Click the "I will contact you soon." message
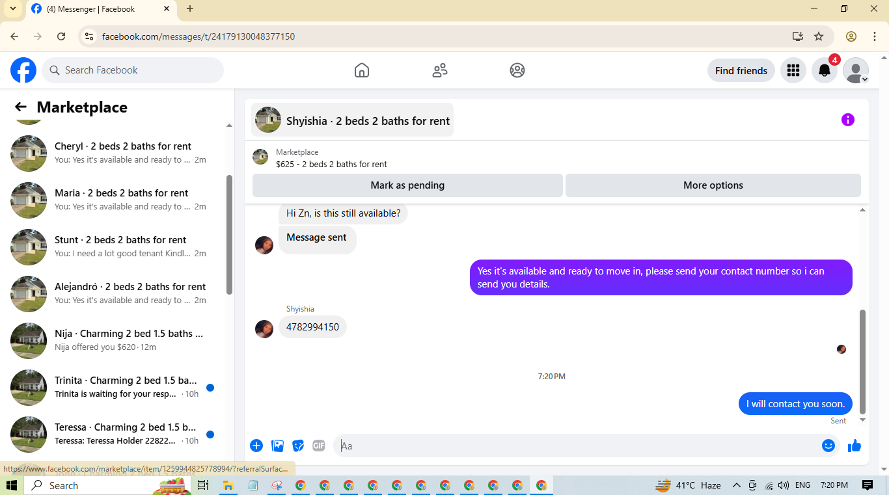The width and height of the screenshot is (889, 495). coord(795,404)
